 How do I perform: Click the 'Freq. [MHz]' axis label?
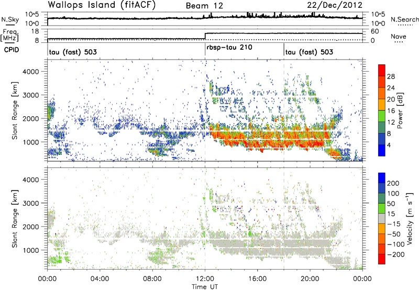coord(9,36)
